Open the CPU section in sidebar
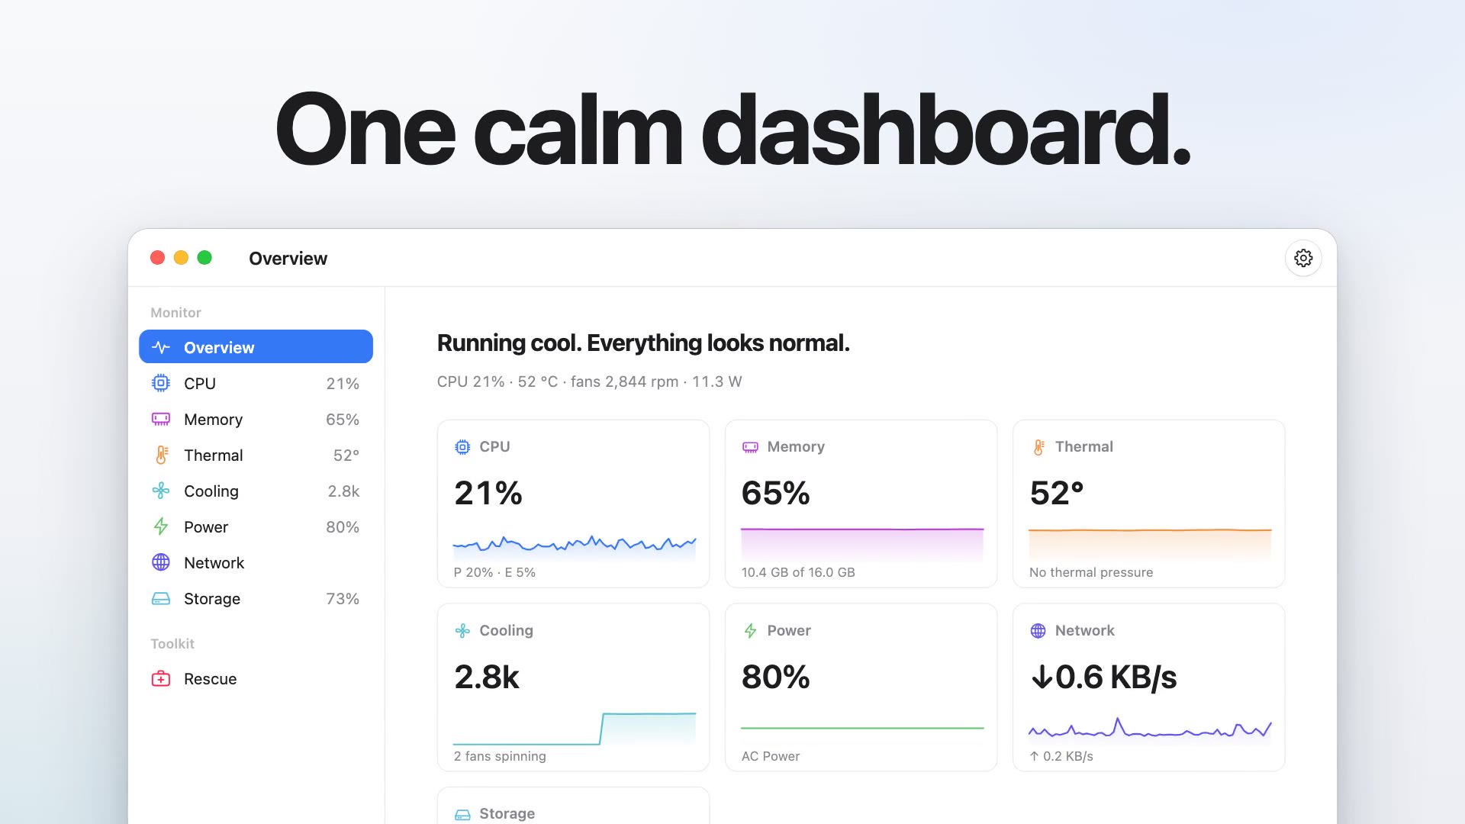 (x=256, y=383)
